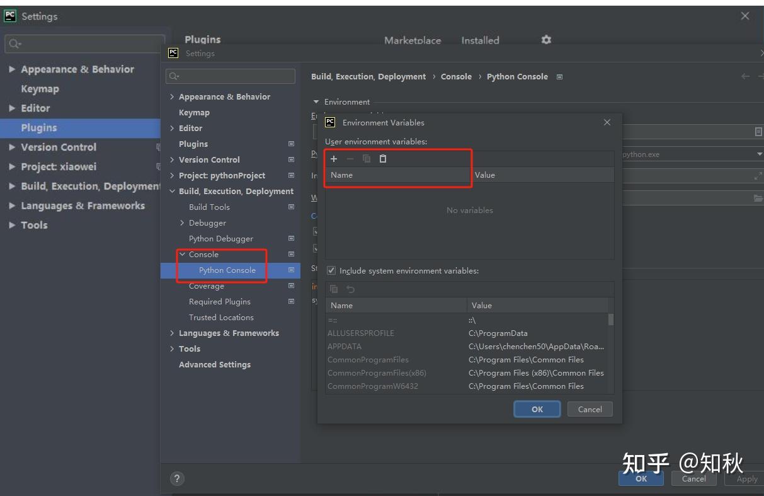
Task: Expand Tools in inner settings tree
Action: point(173,349)
